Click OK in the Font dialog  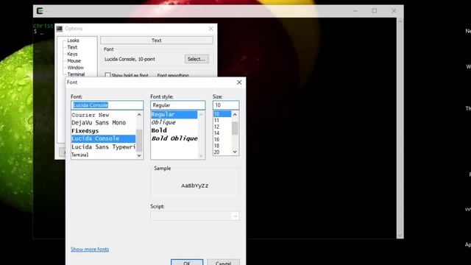[x=187, y=262]
